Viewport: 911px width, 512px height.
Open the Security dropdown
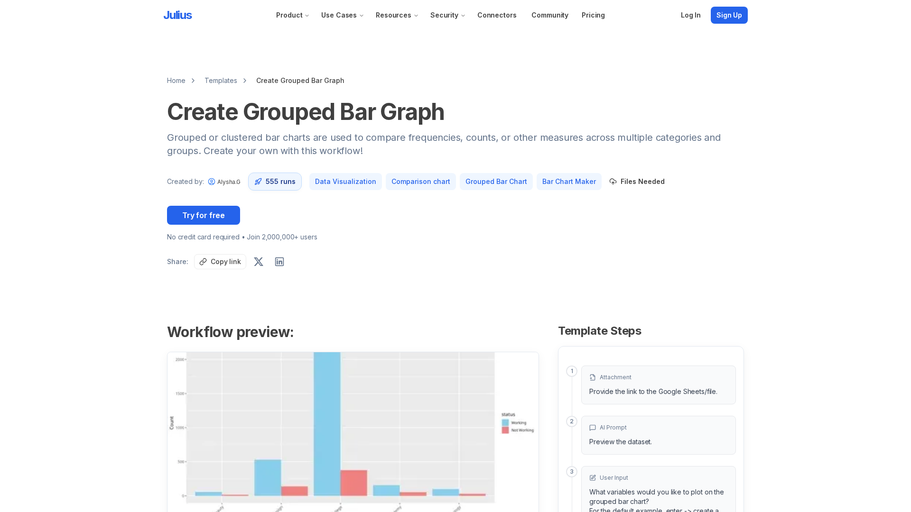coord(447,15)
